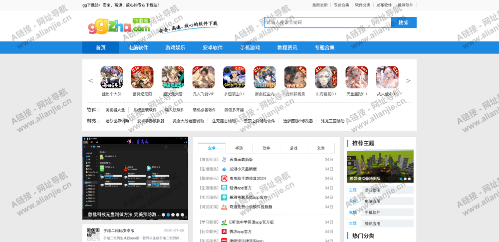Select third dot on 核弹模拟器 banner
Screen dimensions: 499x242
pyautogui.click(x=409, y=179)
